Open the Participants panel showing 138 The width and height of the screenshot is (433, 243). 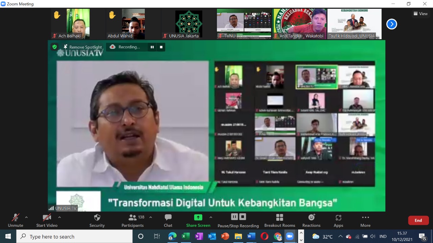pos(132,220)
